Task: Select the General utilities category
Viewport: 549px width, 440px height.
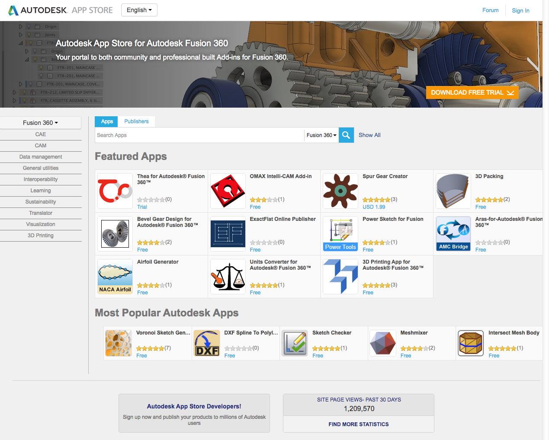Action: (x=41, y=168)
